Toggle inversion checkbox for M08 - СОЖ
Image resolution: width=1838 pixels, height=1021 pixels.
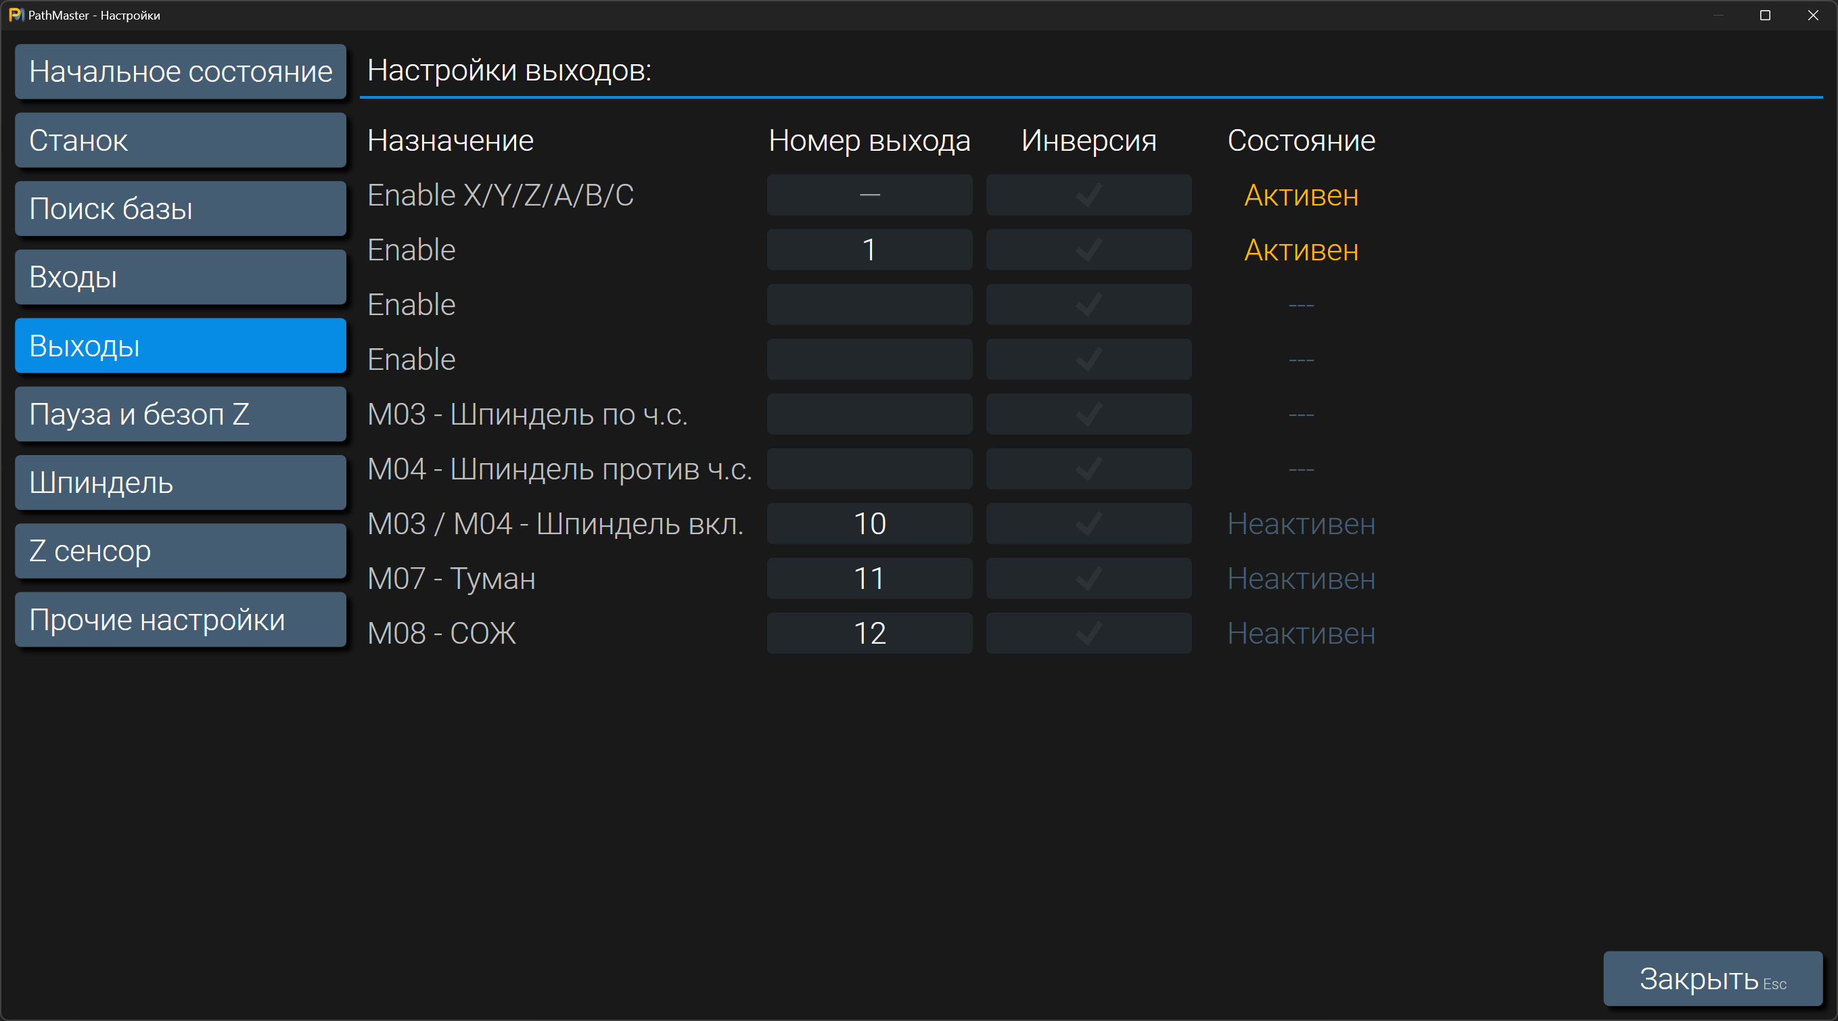tap(1088, 633)
